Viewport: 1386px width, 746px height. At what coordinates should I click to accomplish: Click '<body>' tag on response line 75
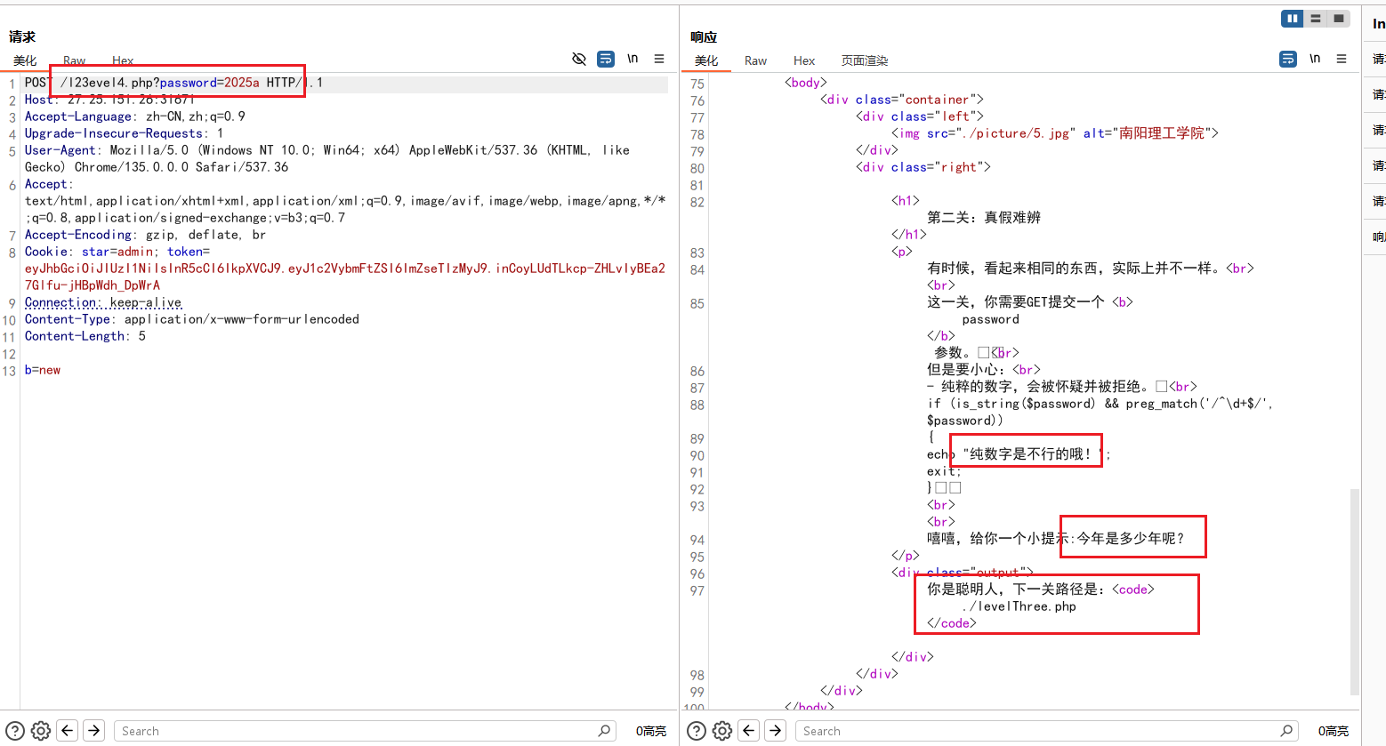[806, 83]
